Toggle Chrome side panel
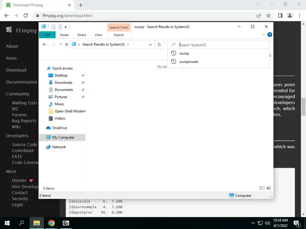Screen dimensions: 306x229 (x=280, y=16)
